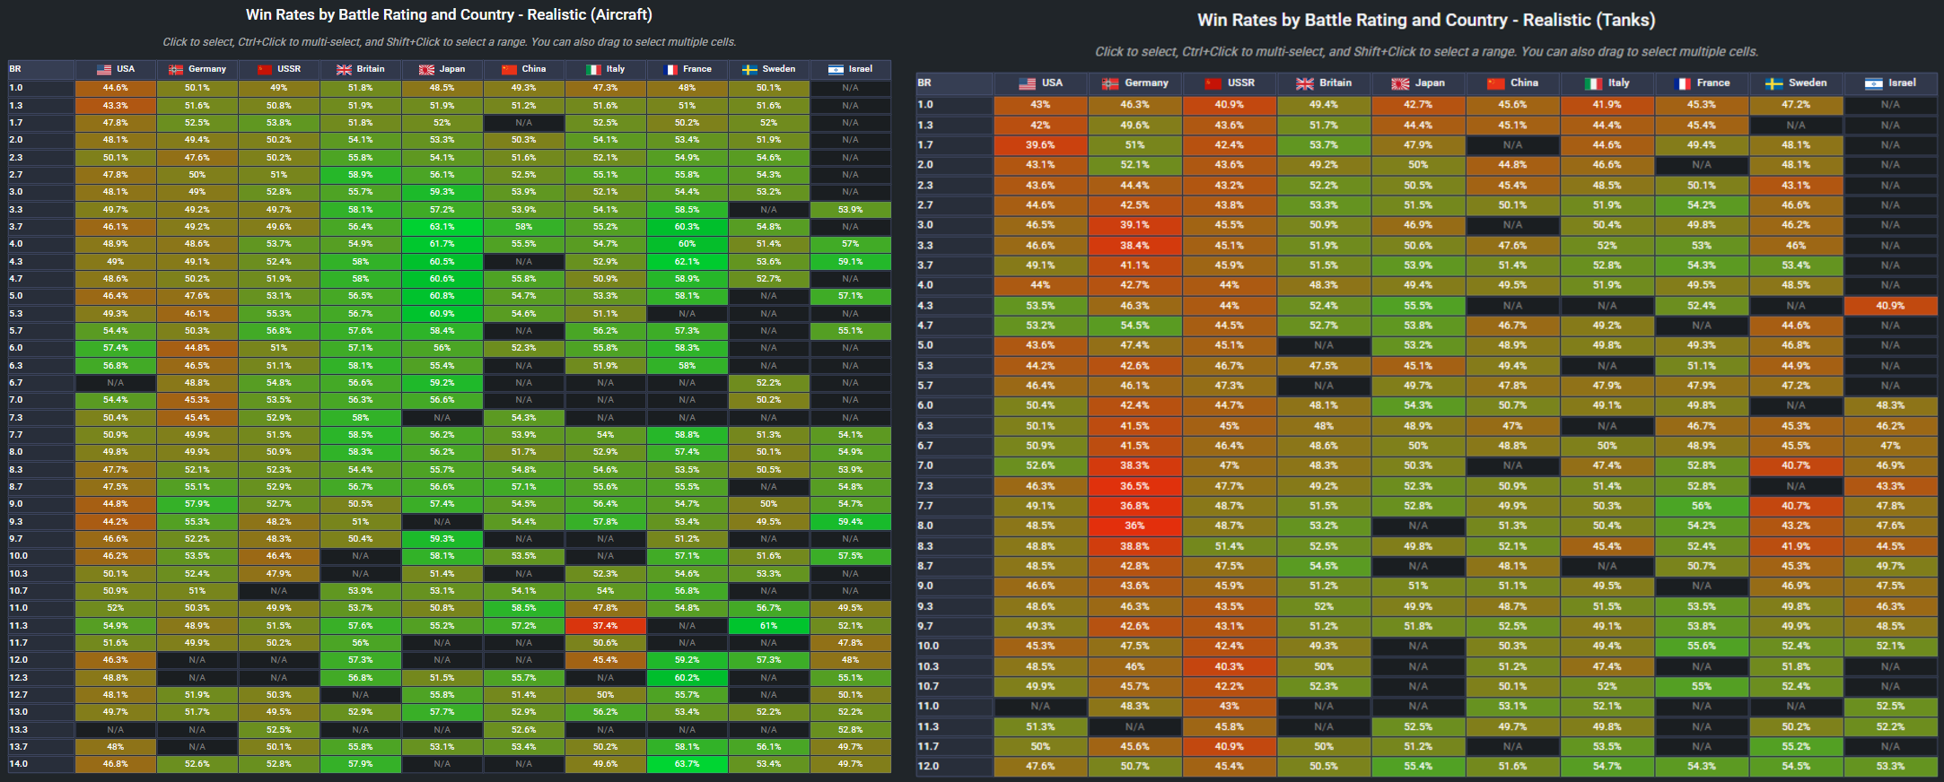This screenshot has width=1944, height=782.
Task: Select Britain 58.9% cell at BR 2.7, Aircraft
Action: tap(360, 175)
